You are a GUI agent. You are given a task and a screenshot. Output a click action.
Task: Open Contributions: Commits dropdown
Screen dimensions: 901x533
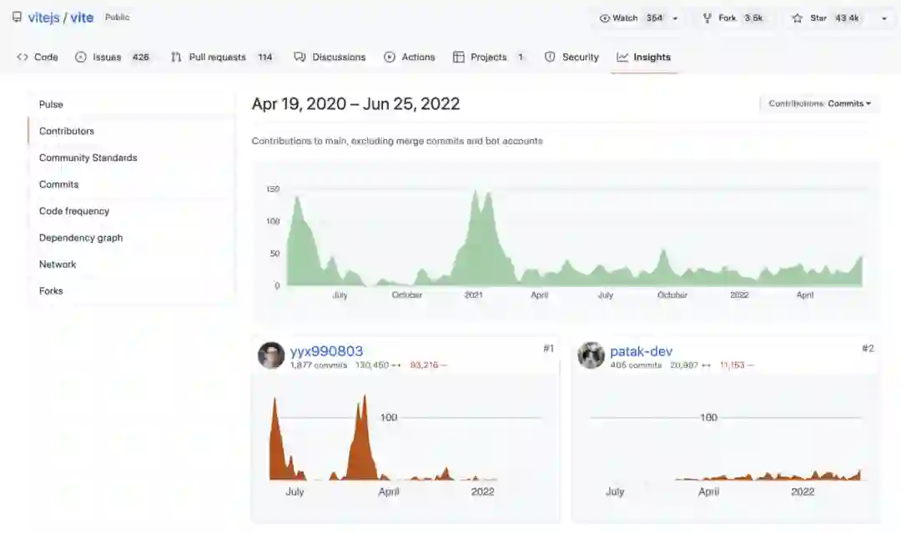(820, 103)
